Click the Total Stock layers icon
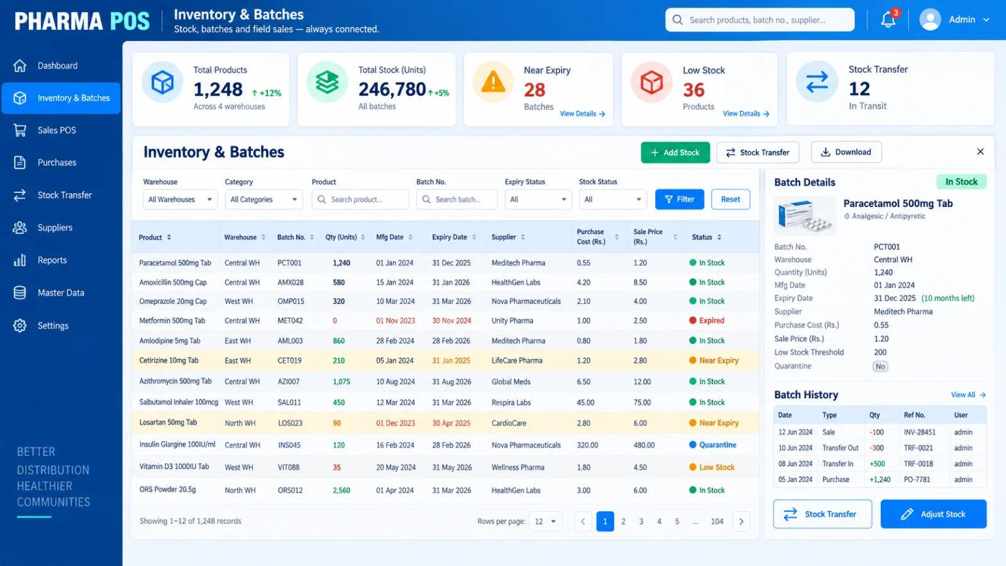This screenshot has width=1006, height=566. tap(327, 82)
